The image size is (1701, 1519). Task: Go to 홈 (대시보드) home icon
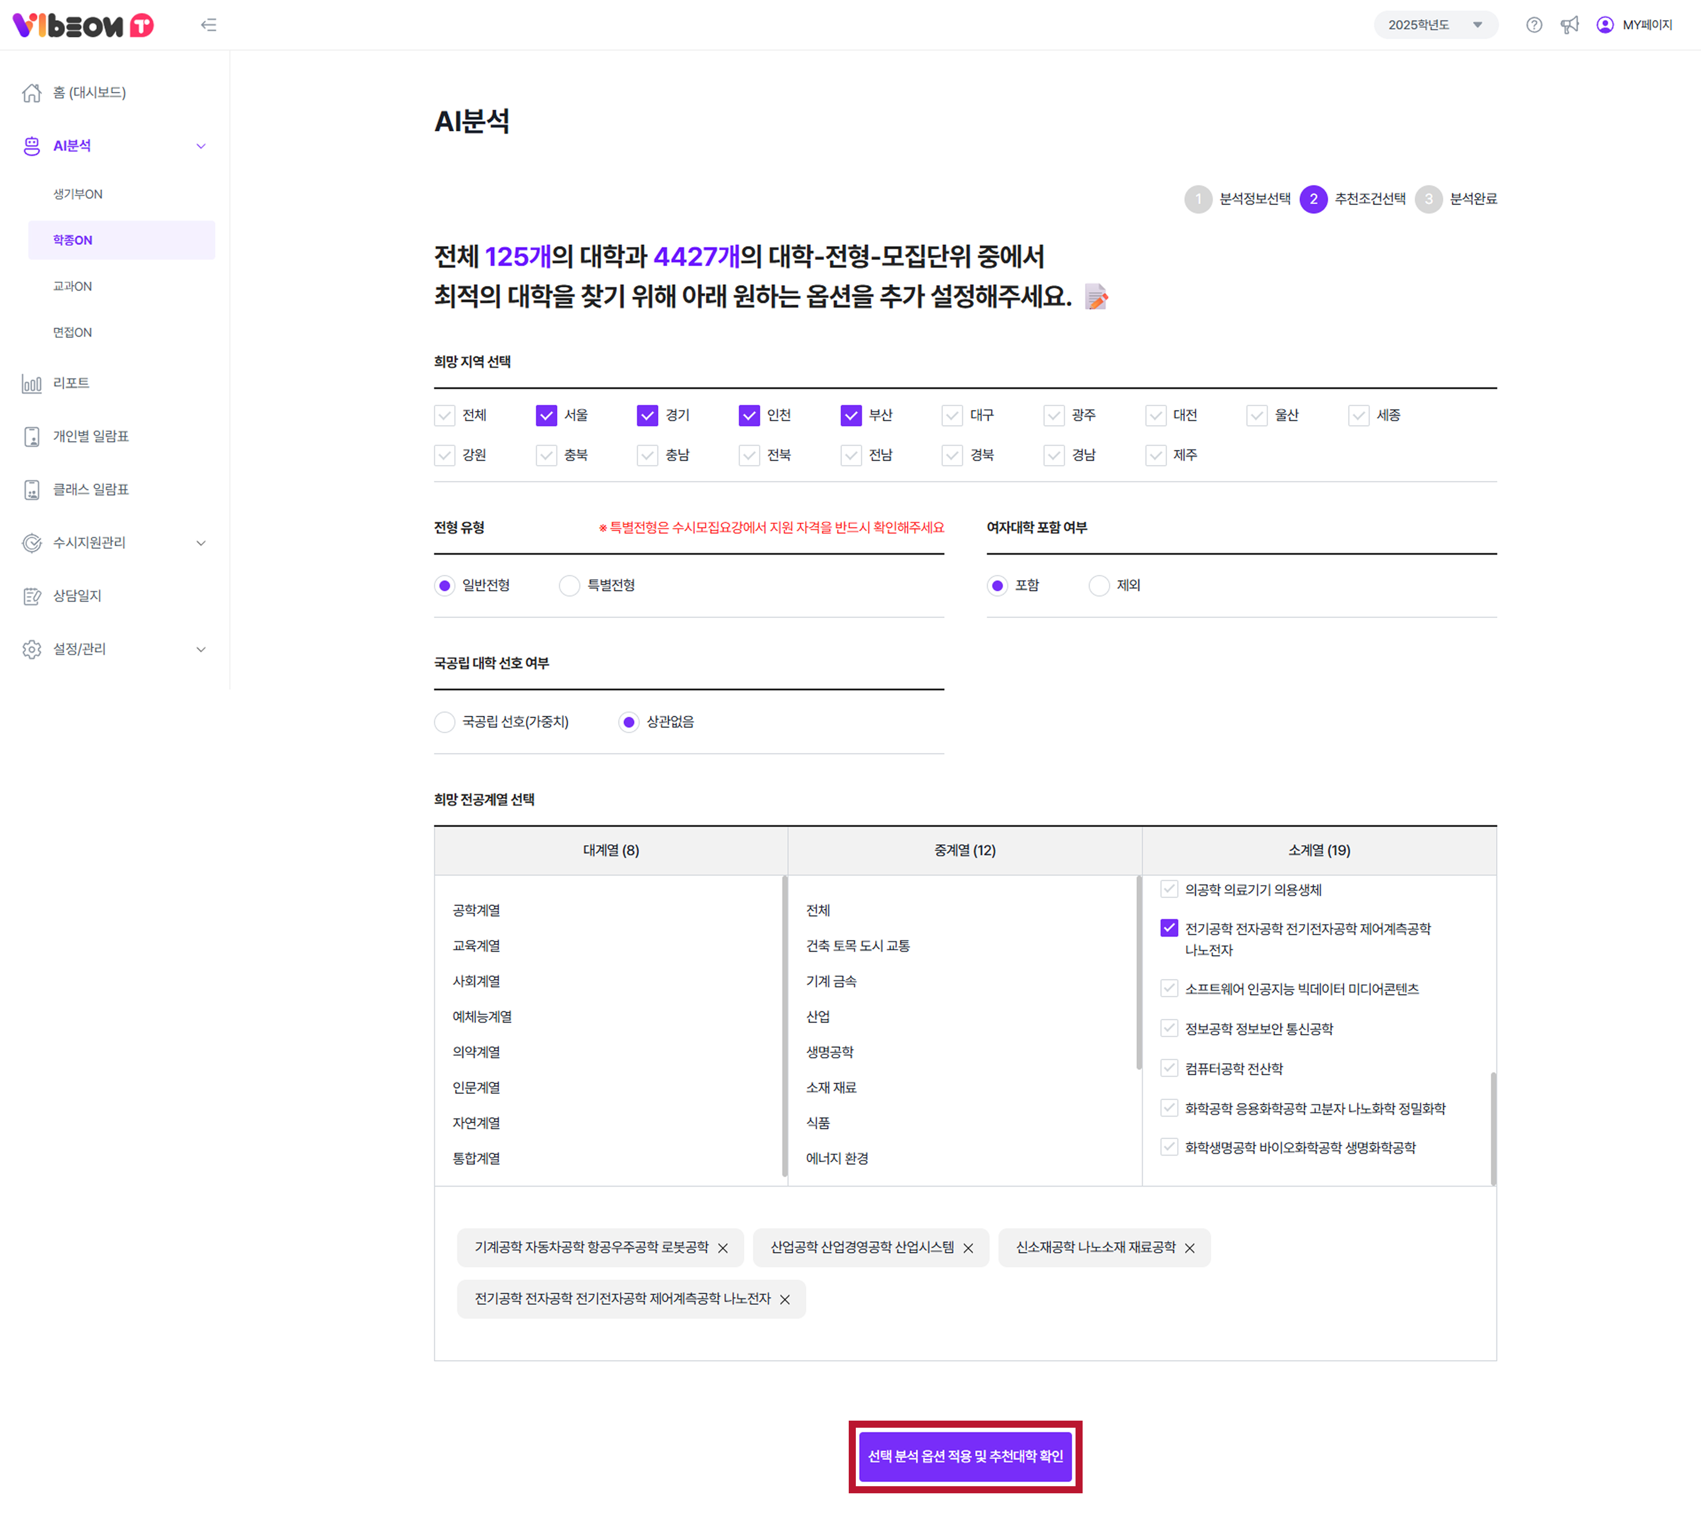click(32, 93)
